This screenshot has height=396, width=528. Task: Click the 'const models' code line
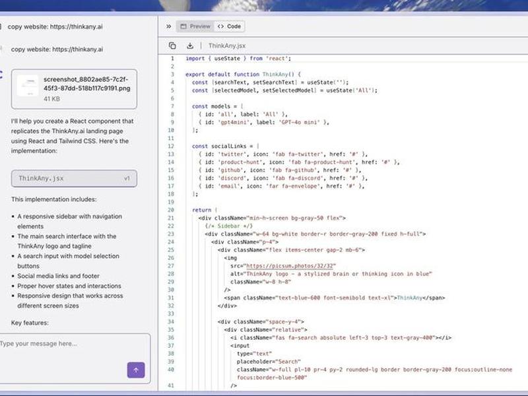tap(218, 106)
